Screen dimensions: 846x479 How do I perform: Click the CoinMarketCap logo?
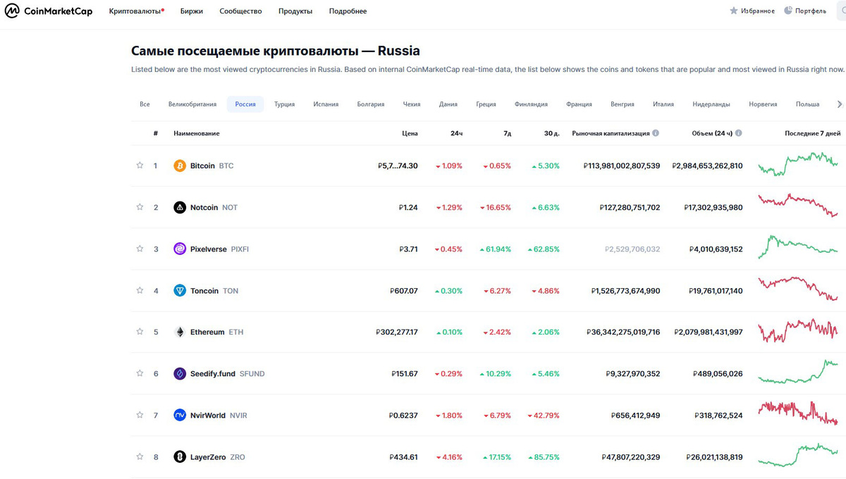click(x=49, y=11)
